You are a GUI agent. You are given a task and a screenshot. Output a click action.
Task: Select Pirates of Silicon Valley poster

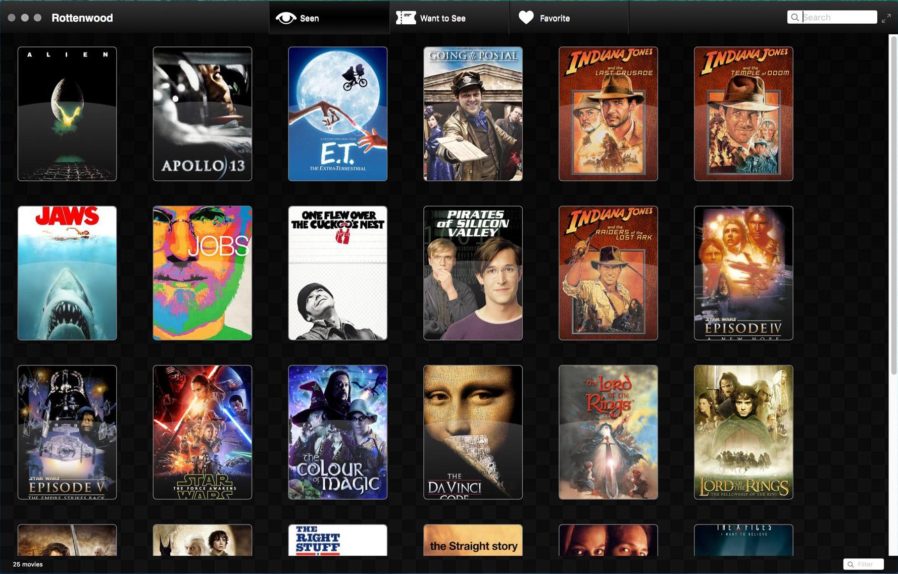click(473, 273)
